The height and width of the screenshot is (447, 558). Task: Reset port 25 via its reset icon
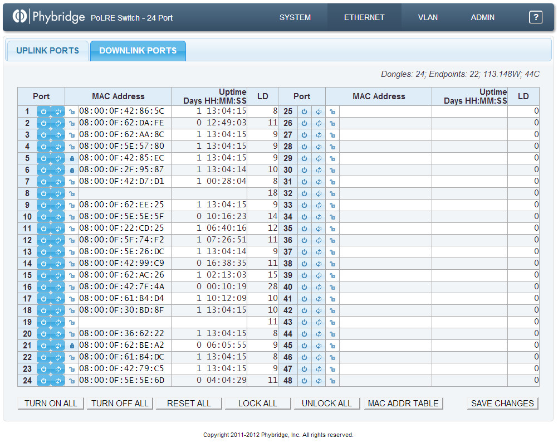(319, 111)
